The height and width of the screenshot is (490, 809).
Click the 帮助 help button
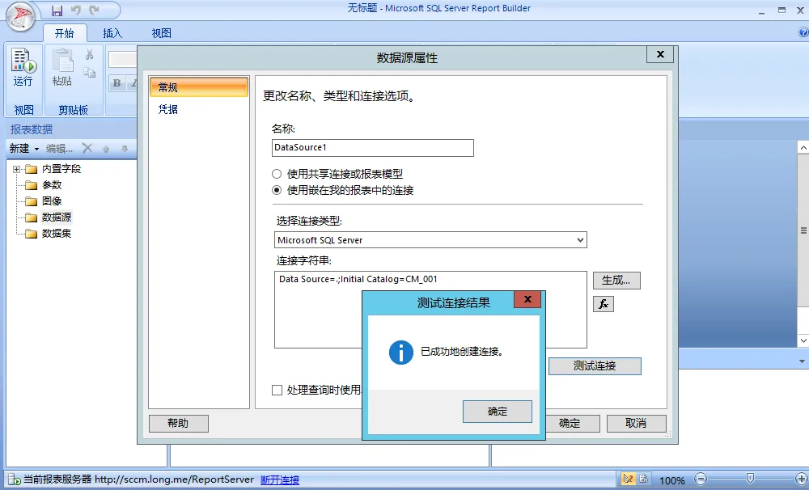[179, 424]
